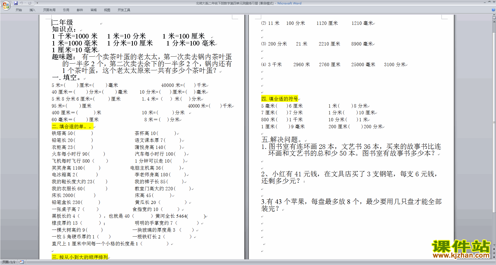Viewport: 496px width, 265px height.
Task: Switch to the 引用 tab
Action: (66, 10)
